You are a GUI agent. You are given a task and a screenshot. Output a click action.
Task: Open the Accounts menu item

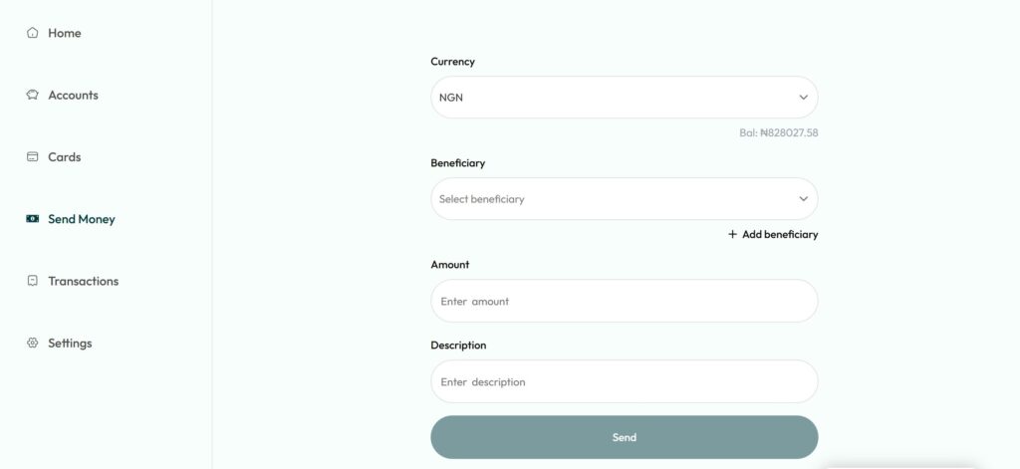73,96
